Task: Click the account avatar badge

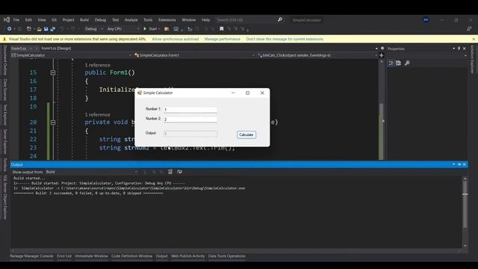Action: tap(426, 20)
